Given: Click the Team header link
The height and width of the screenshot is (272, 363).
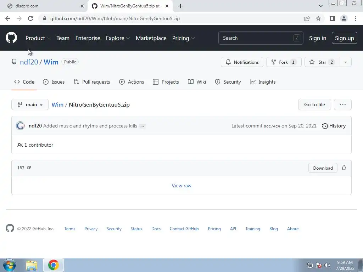Looking at the screenshot, I should tap(63, 38).
